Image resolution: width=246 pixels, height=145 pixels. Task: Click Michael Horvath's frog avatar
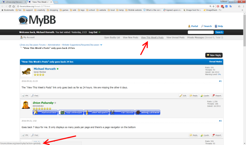tap(27, 72)
